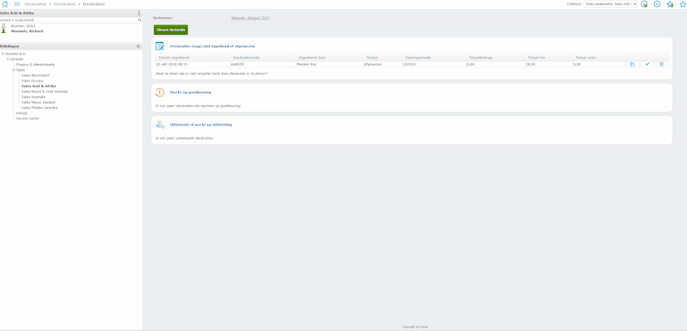Select Sales Azië & Afrika in tree
This screenshot has width=687, height=331.
point(39,86)
